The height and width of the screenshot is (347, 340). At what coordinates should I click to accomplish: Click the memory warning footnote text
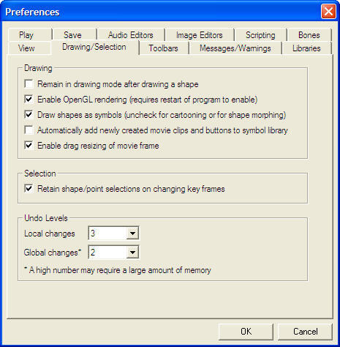point(118,270)
